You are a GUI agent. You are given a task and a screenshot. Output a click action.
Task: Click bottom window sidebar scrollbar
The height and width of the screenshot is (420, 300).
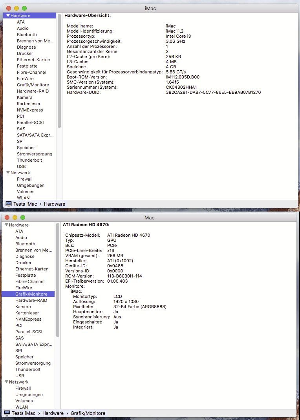pyautogui.click(x=58, y=280)
